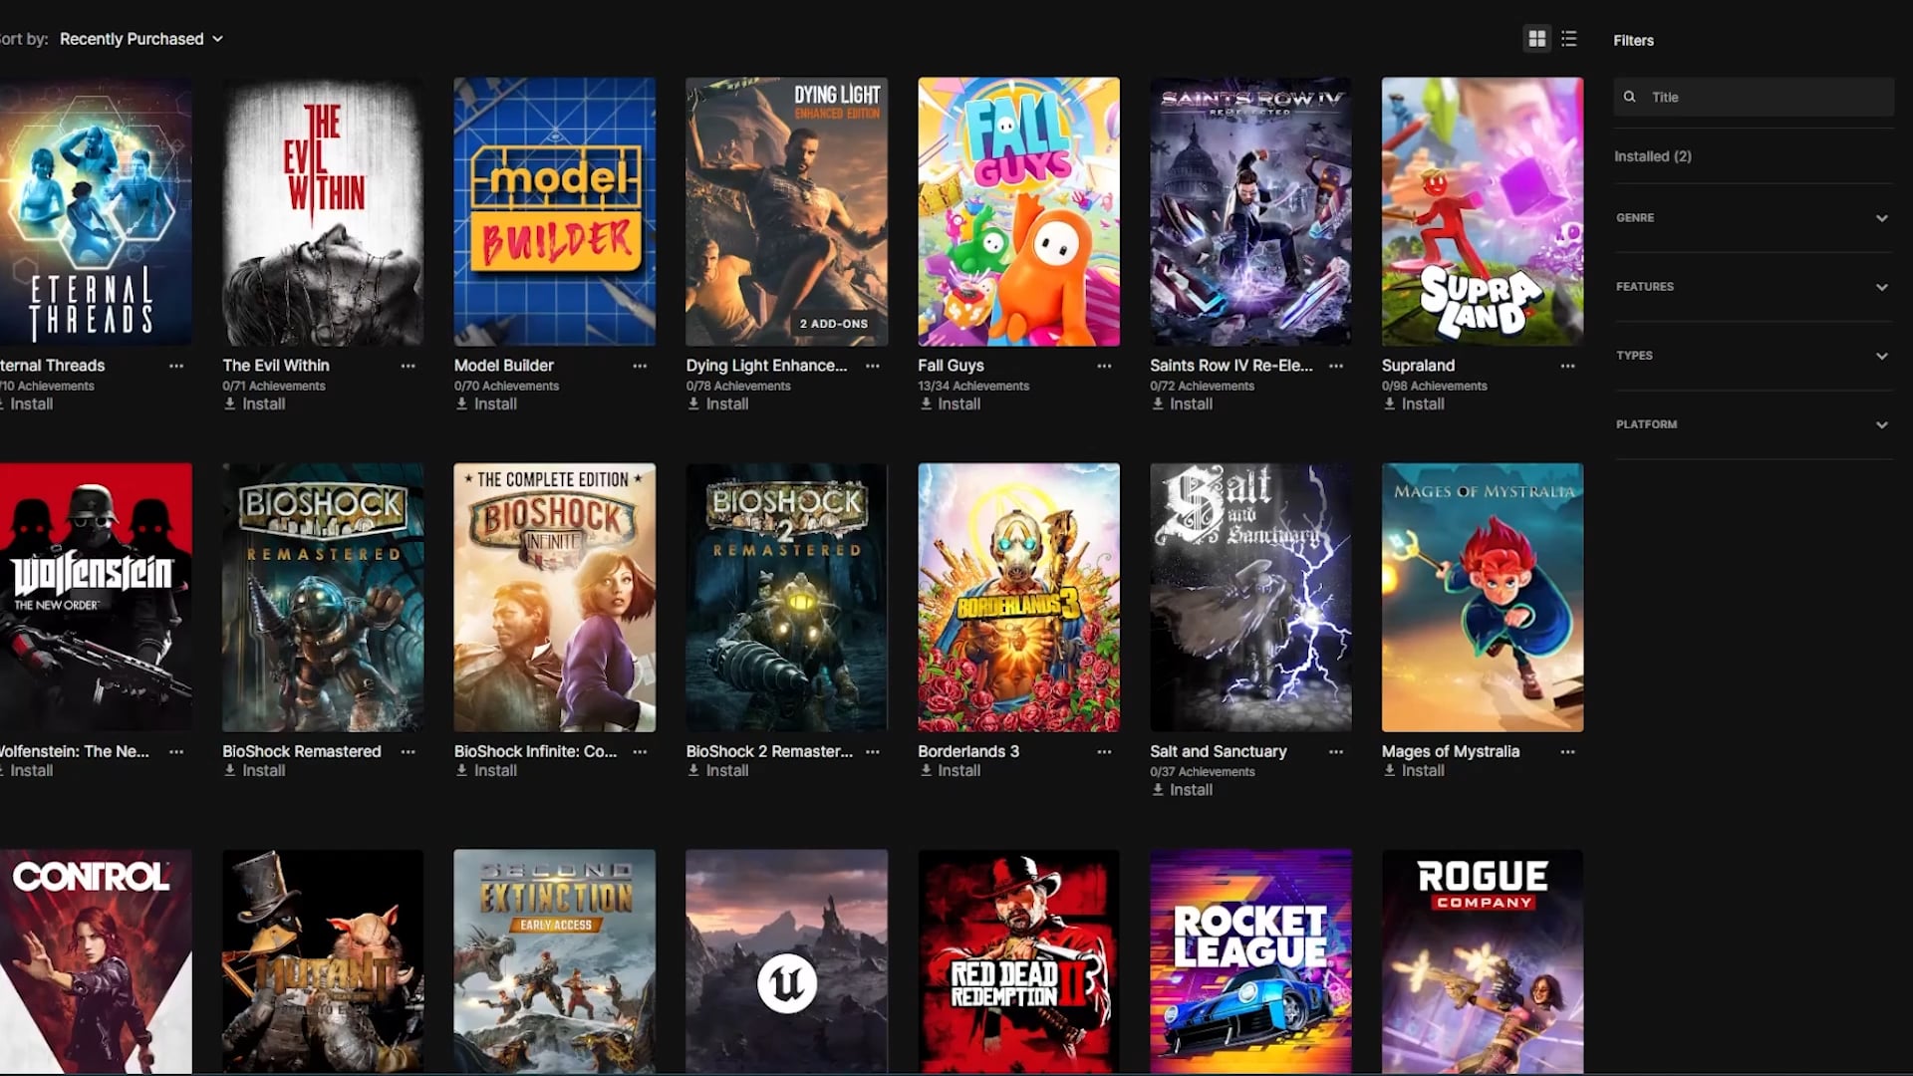The image size is (1913, 1076).
Task: Open the Fall Guys cover art
Action: click(1018, 212)
